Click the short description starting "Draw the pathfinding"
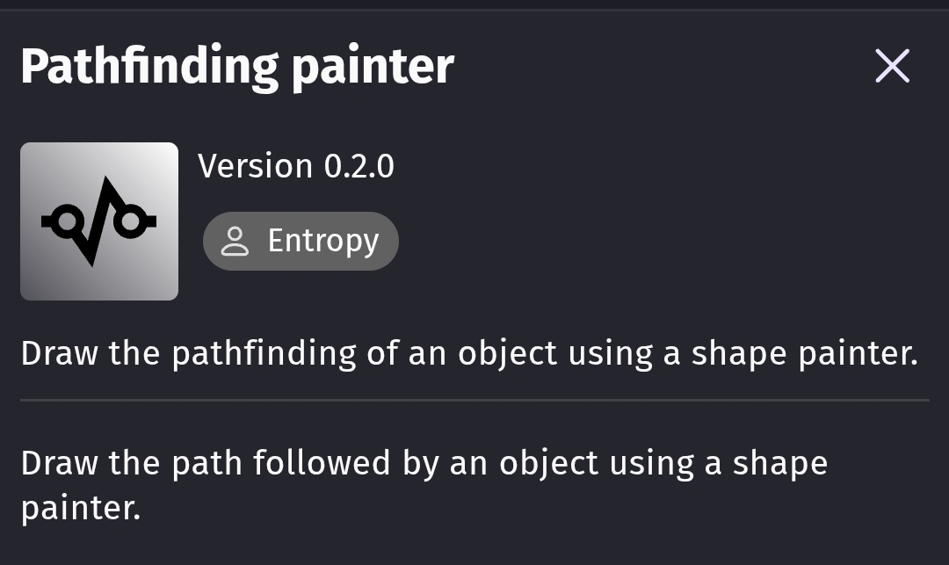Image resolution: width=949 pixels, height=565 pixels. [469, 353]
